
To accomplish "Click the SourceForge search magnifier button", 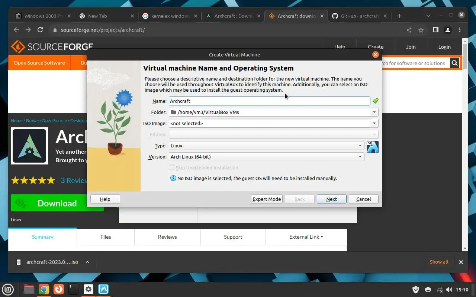I will tap(455, 63).
